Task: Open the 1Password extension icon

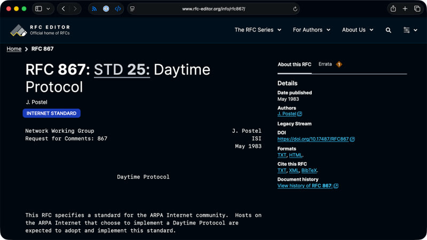Action: (106, 9)
